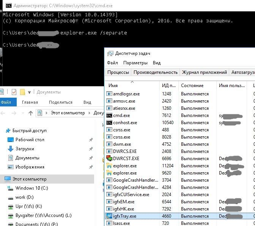Sort by the Имя пользователя column header
This screenshot has width=255, height=226.
tap(231, 86)
